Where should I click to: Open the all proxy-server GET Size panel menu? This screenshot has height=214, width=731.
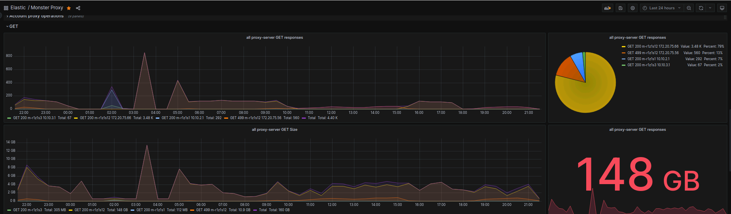click(x=274, y=130)
